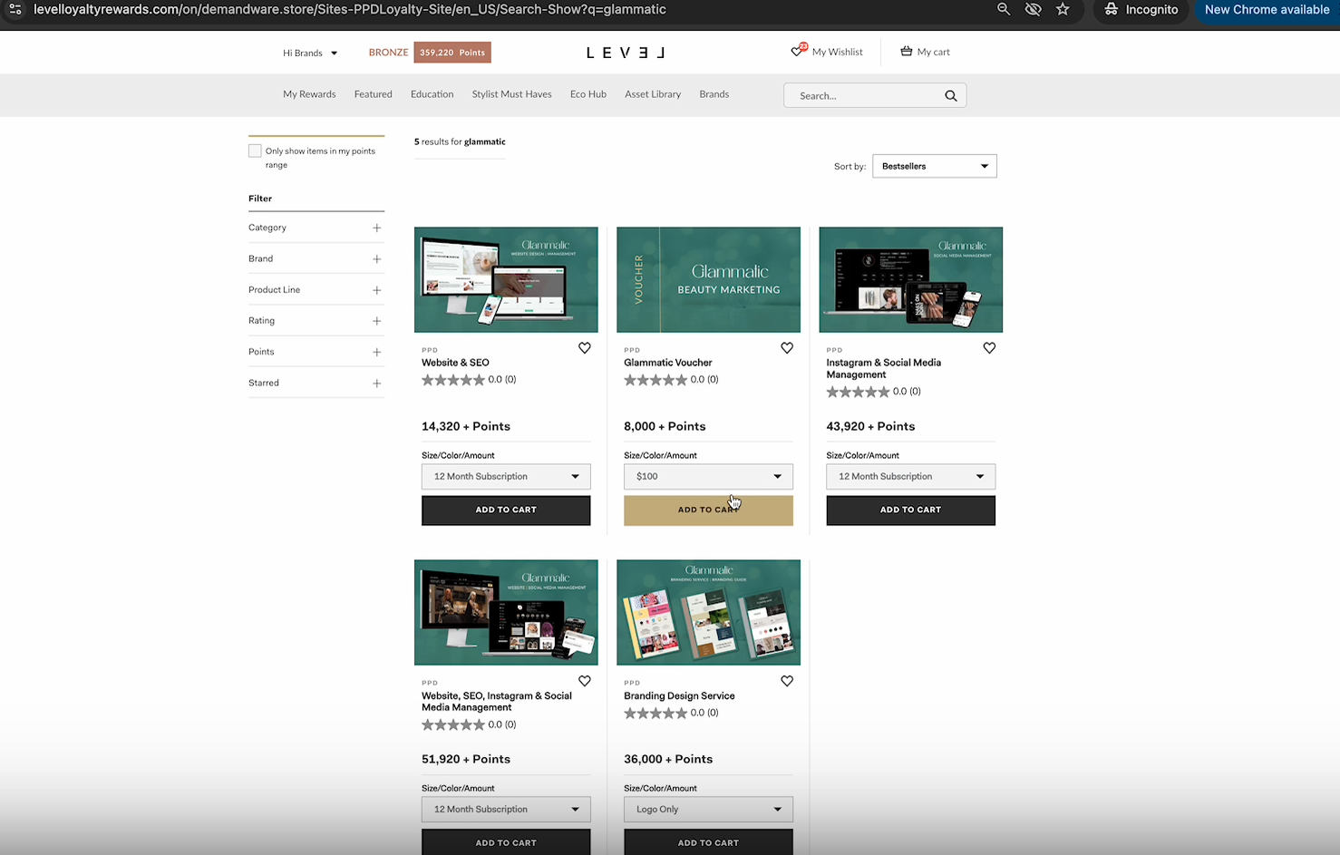Open My Wishlist heart icon
This screenshot has height=855, width=1340.
tap(797, 52)
